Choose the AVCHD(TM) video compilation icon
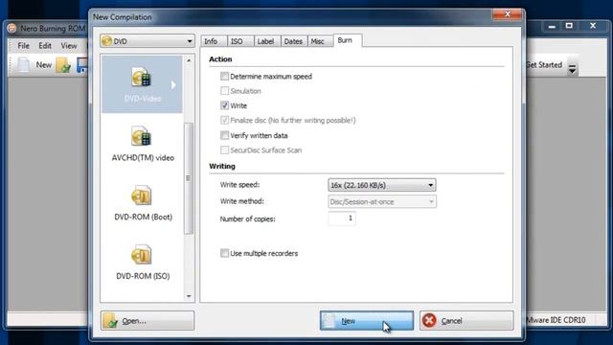The width and height of the screenshot is (613, 345). tap(141, 137)
